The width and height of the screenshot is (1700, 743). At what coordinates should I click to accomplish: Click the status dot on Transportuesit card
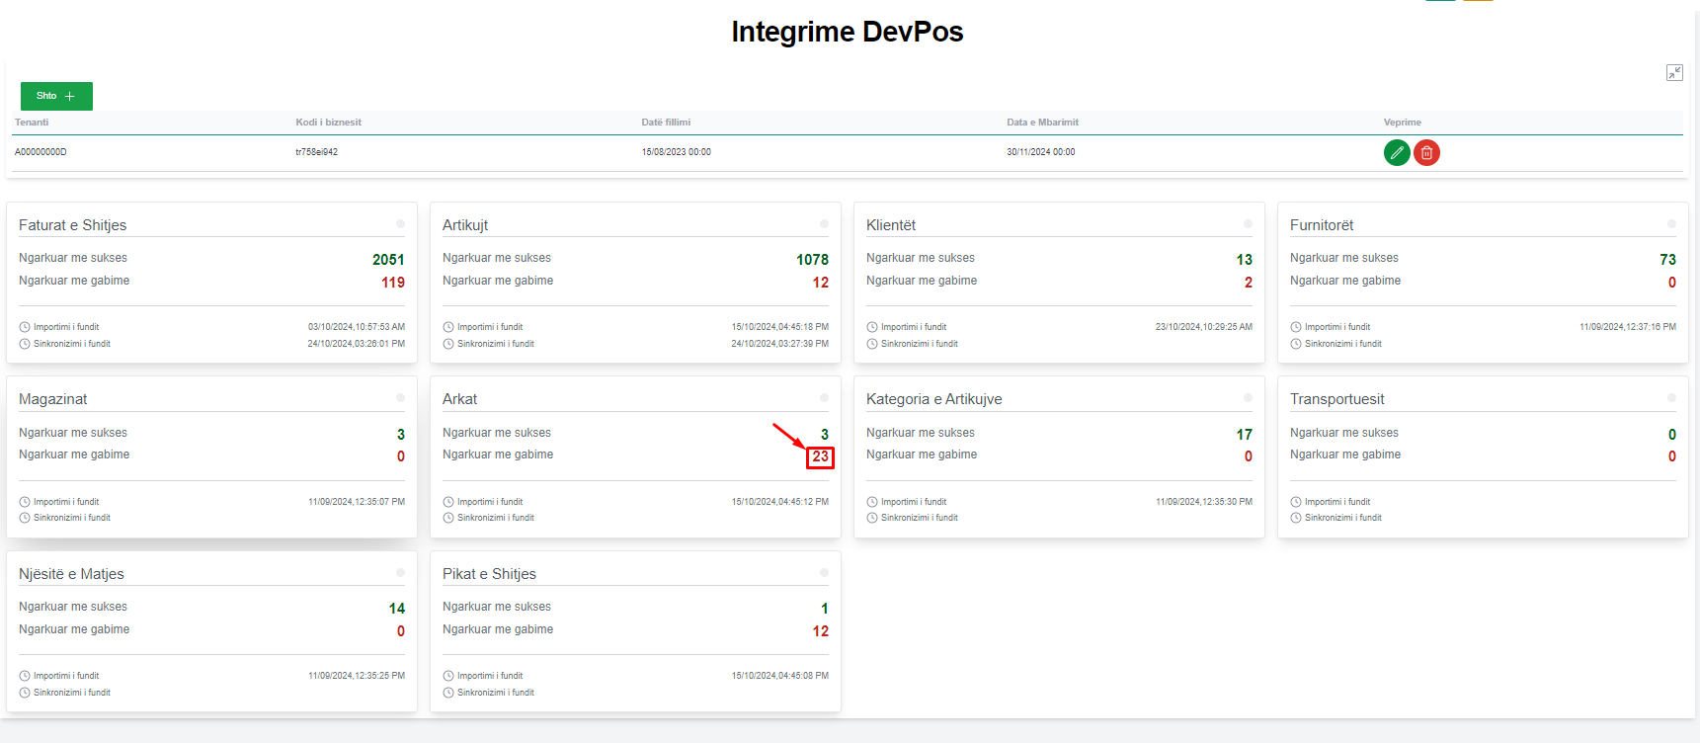click(x=1671, y=398)
